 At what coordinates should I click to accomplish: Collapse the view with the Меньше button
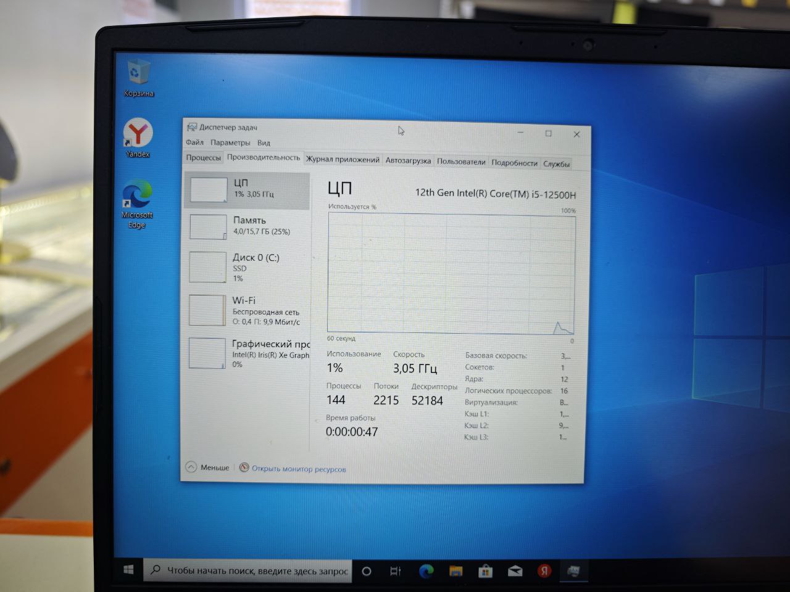[207, 467]
